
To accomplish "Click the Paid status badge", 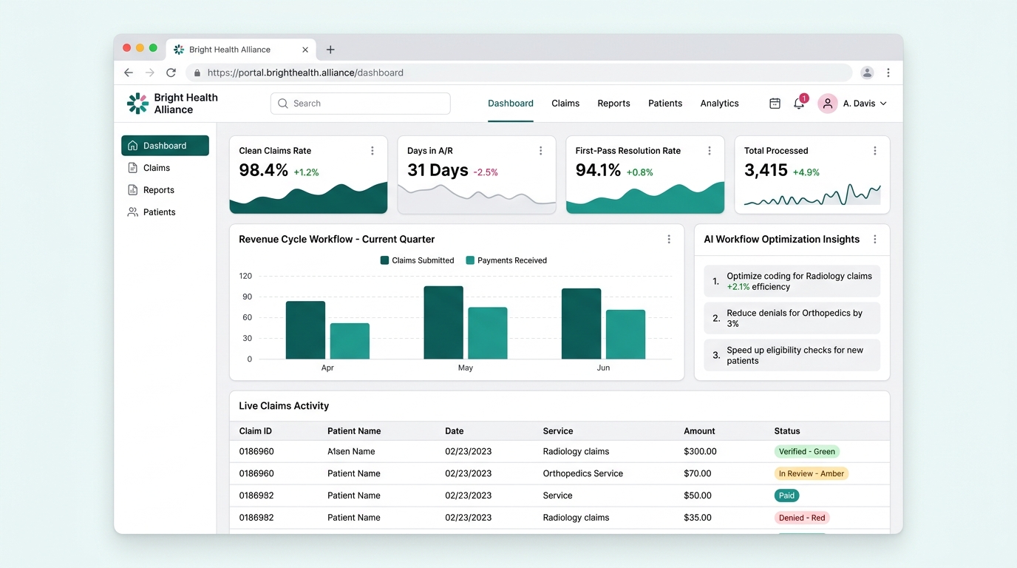I will (786, 496).
